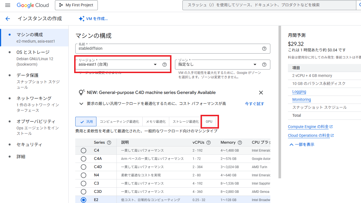Click the description 低コスト、日常的なコンピューティング
Viewport: 361px width, 203px height.
pyautogui.click(x=151, y=200)
